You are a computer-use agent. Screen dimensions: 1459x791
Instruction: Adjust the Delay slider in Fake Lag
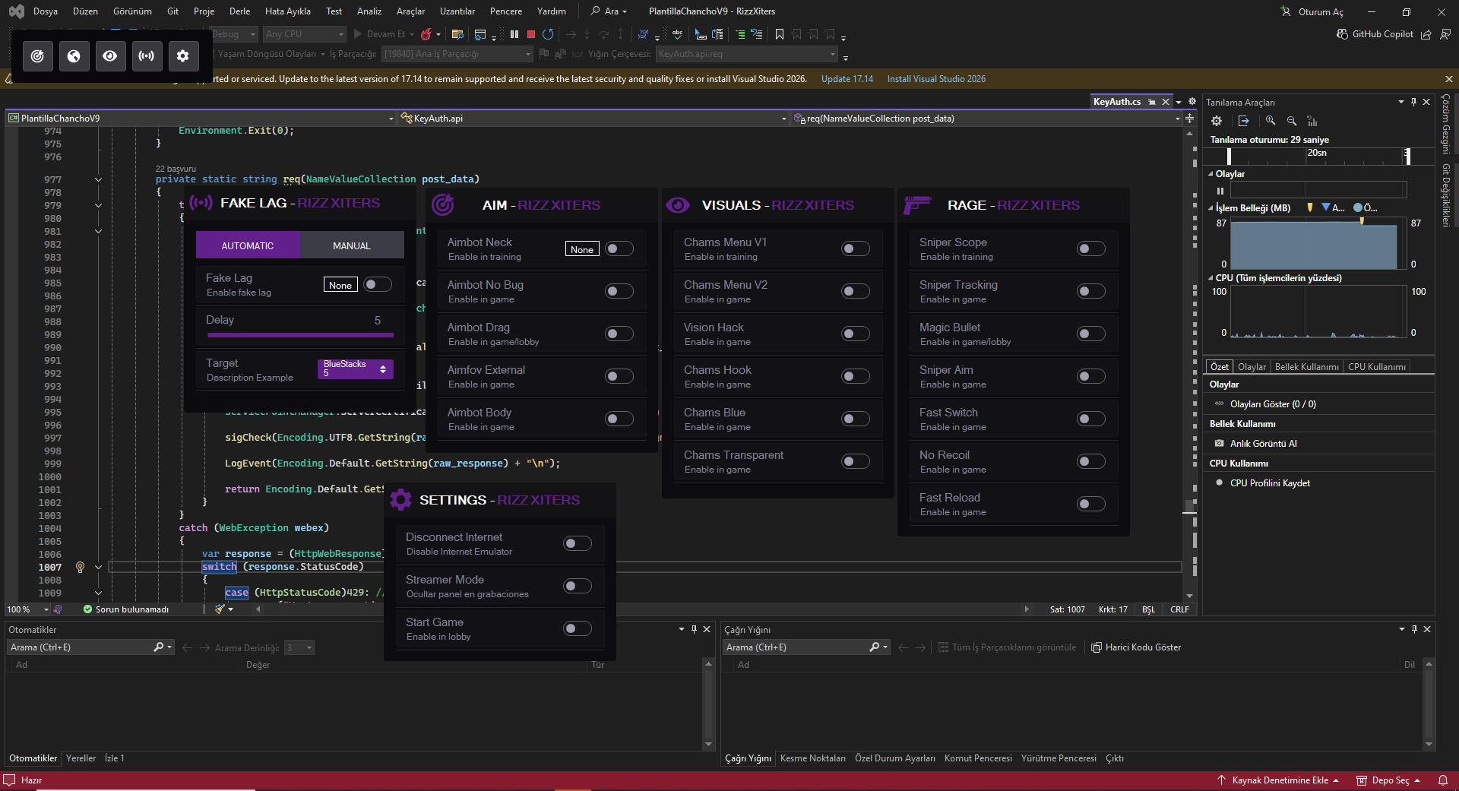[299, 334]
